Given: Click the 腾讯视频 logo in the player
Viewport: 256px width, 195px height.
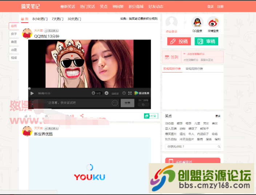Looking at the screenshot, I should pos(141,93).
